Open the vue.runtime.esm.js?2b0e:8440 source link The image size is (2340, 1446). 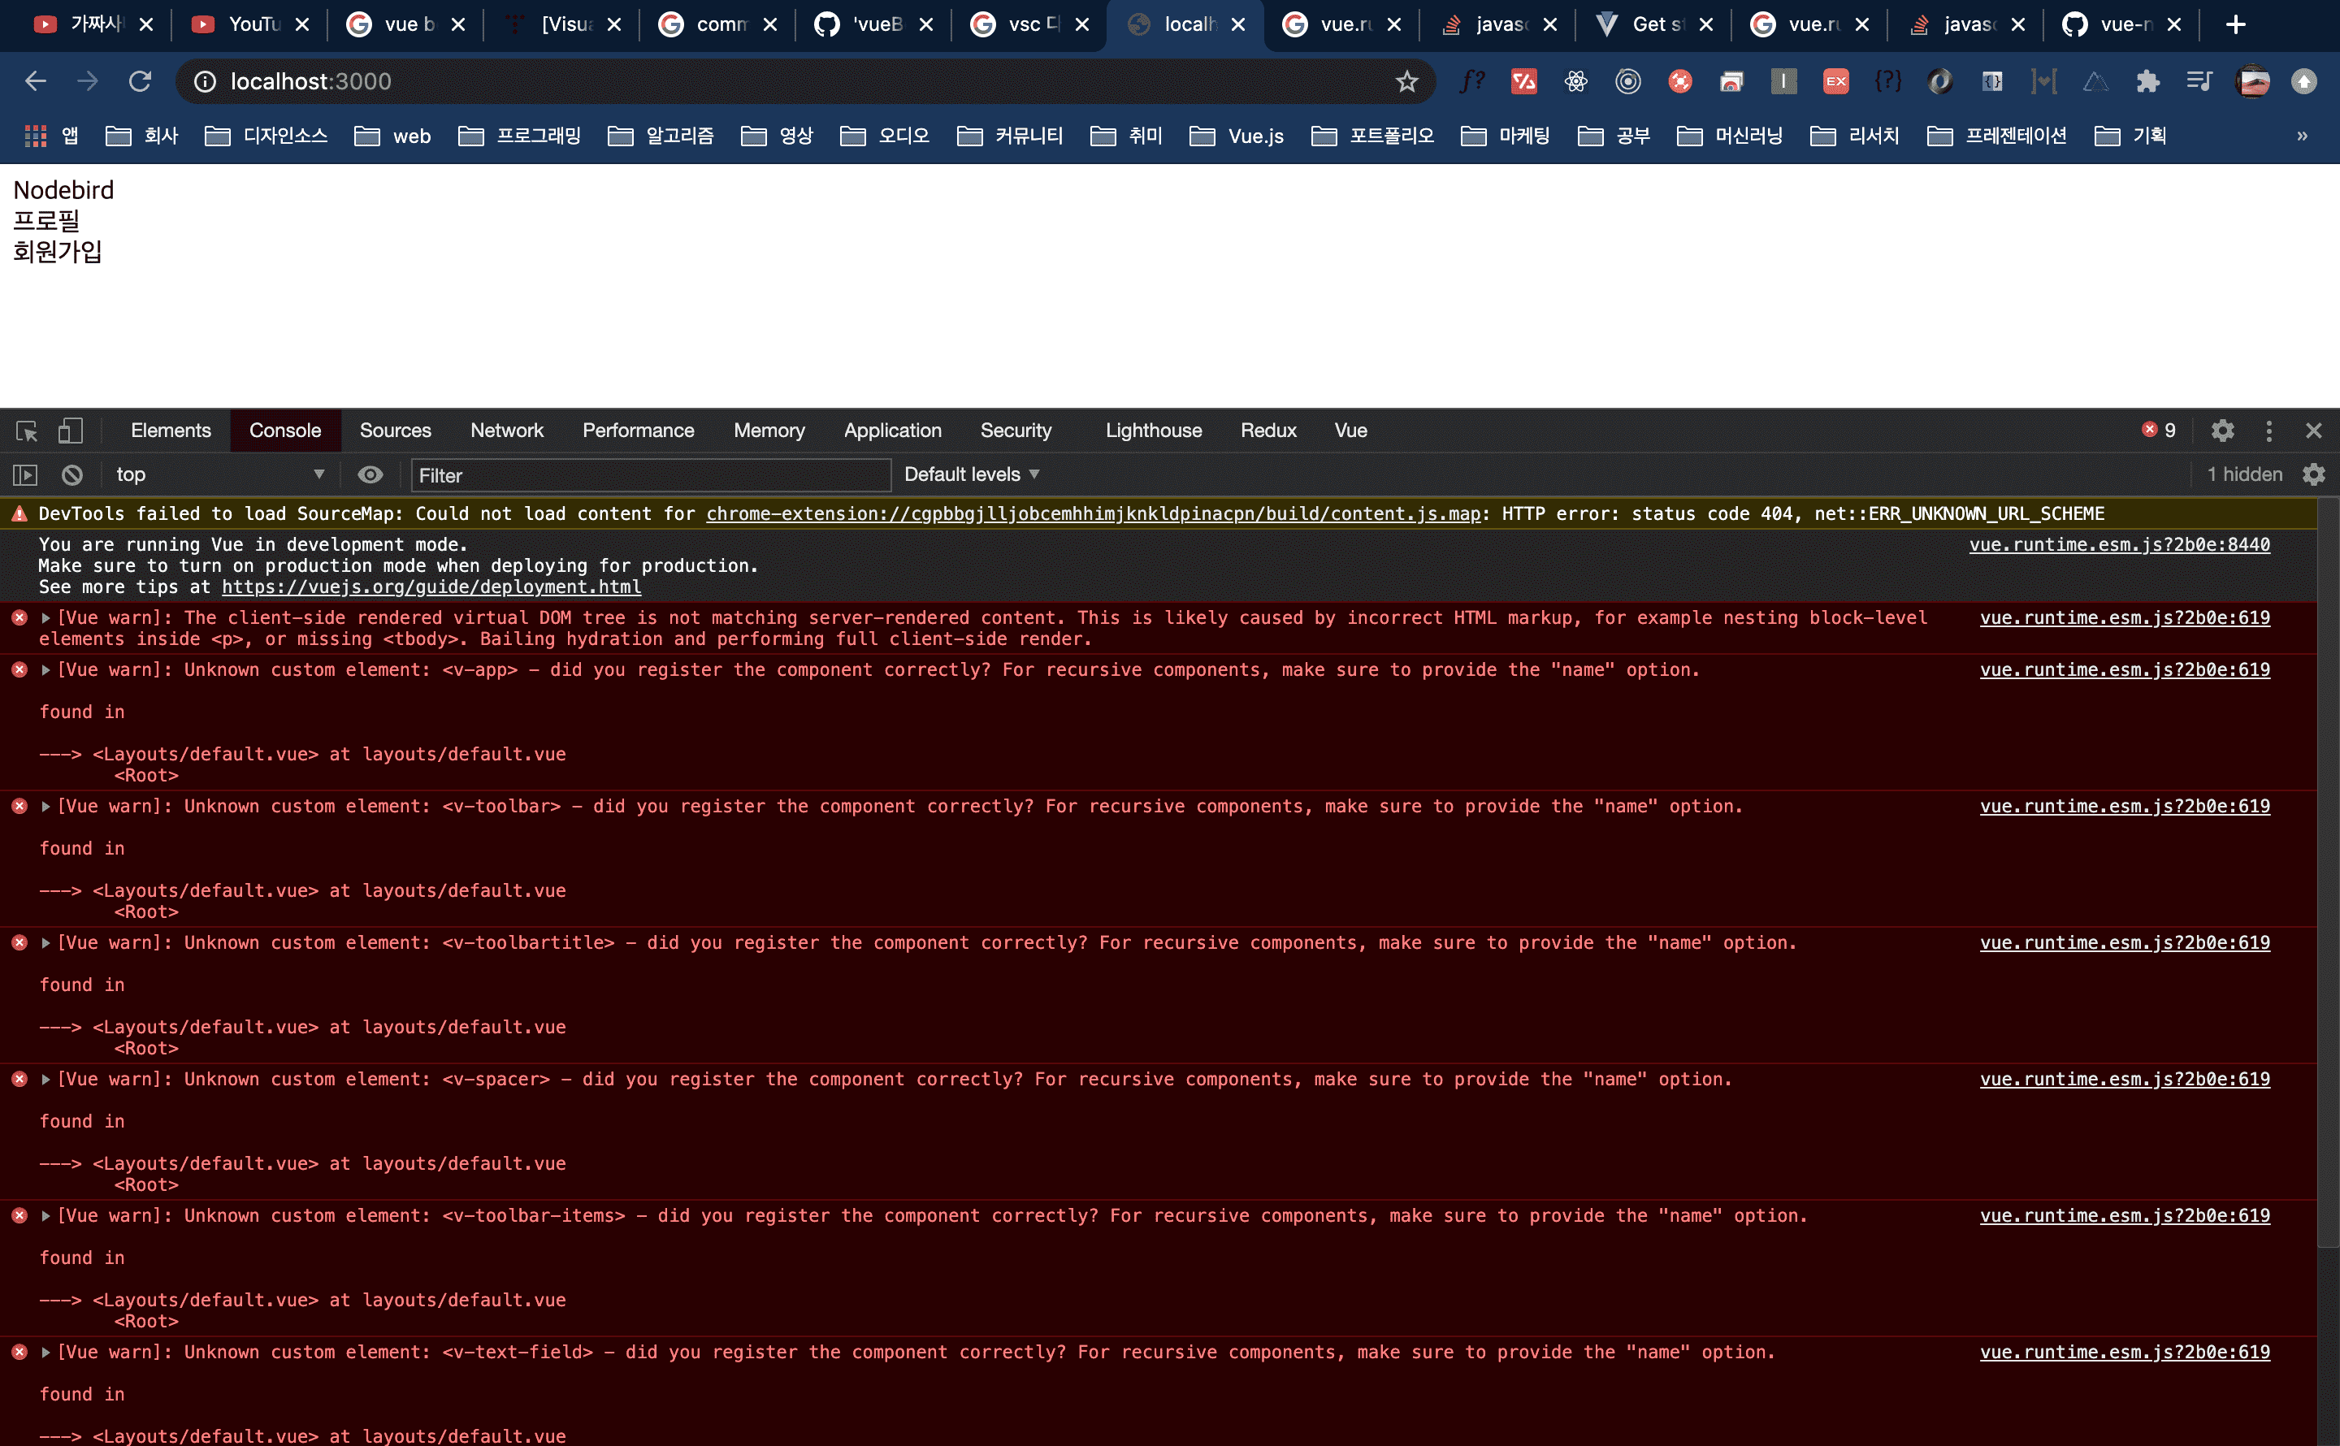2119,544
